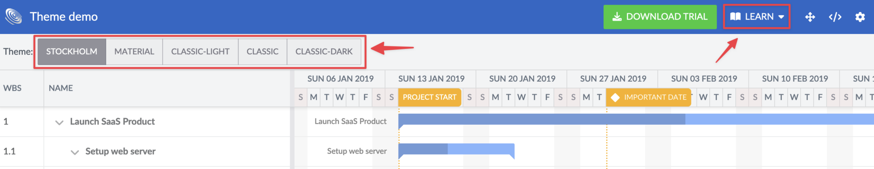Open the settings gear icon
This screenshot has width=874, height=169.
(x=860, y=17)
